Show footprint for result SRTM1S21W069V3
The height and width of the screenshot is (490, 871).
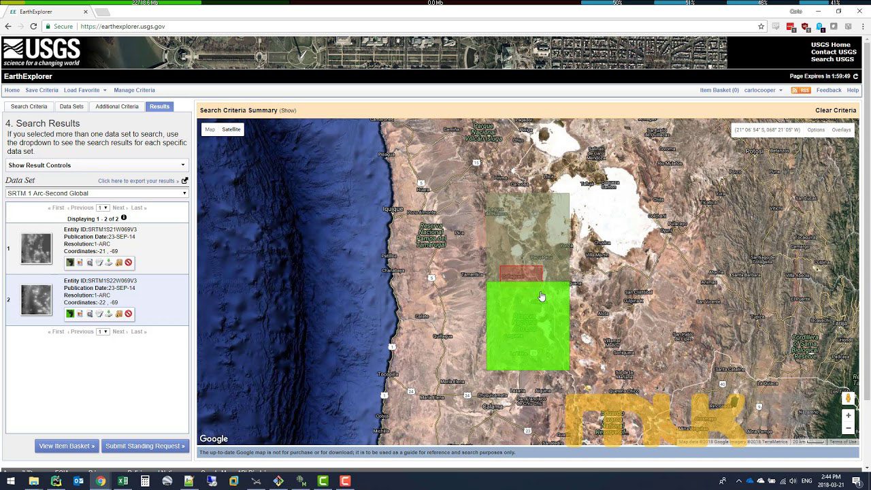click(x=69, y=263)
